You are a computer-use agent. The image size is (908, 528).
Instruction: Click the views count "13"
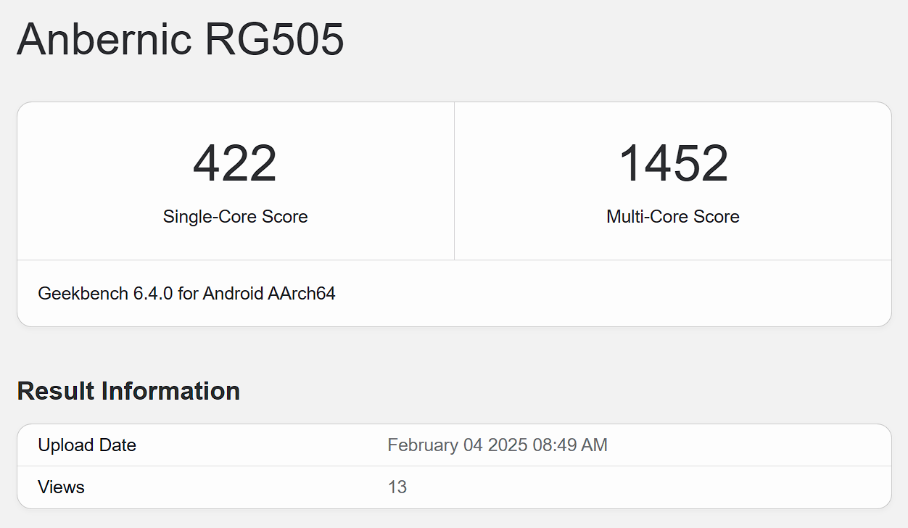click(397, 487)
